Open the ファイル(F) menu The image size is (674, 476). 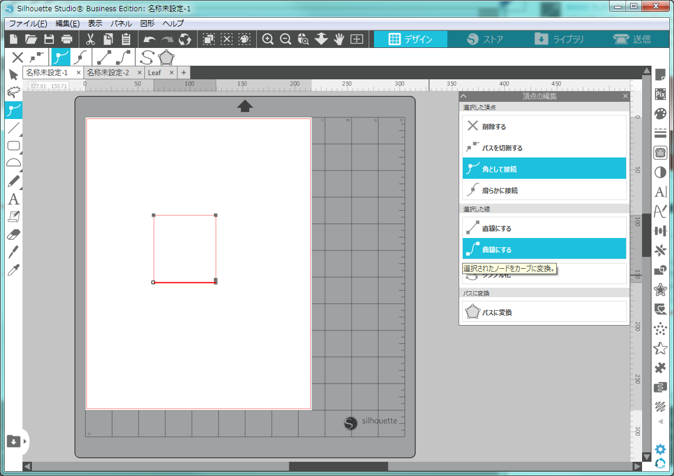pyautogui.click(x=28, y=24)
